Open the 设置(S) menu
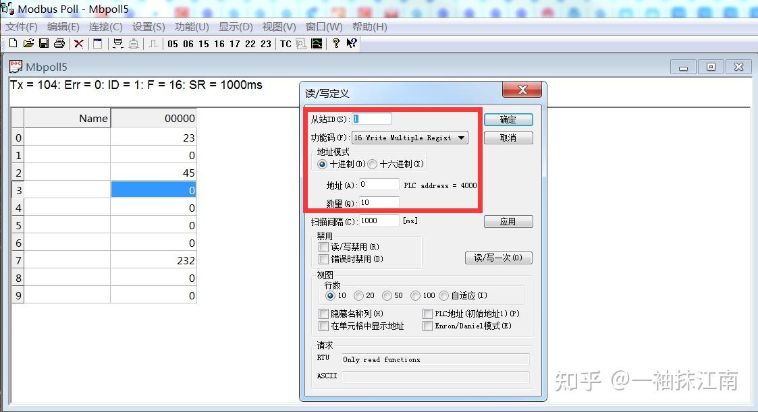 pos(148,27)
